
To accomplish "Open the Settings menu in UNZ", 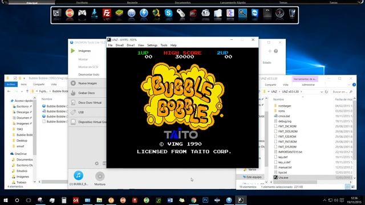I will tap(152, 46).
